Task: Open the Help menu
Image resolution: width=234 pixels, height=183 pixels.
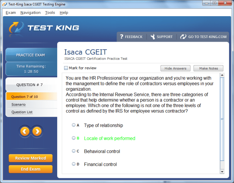Action: 64,13
